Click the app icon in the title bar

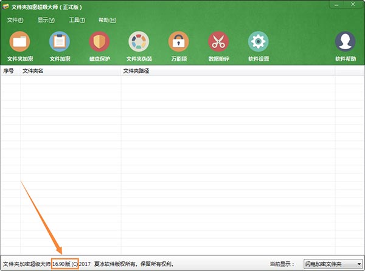[x=6, y=6]
